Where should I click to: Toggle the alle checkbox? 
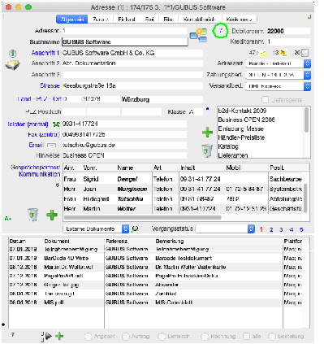coord(246,337)
